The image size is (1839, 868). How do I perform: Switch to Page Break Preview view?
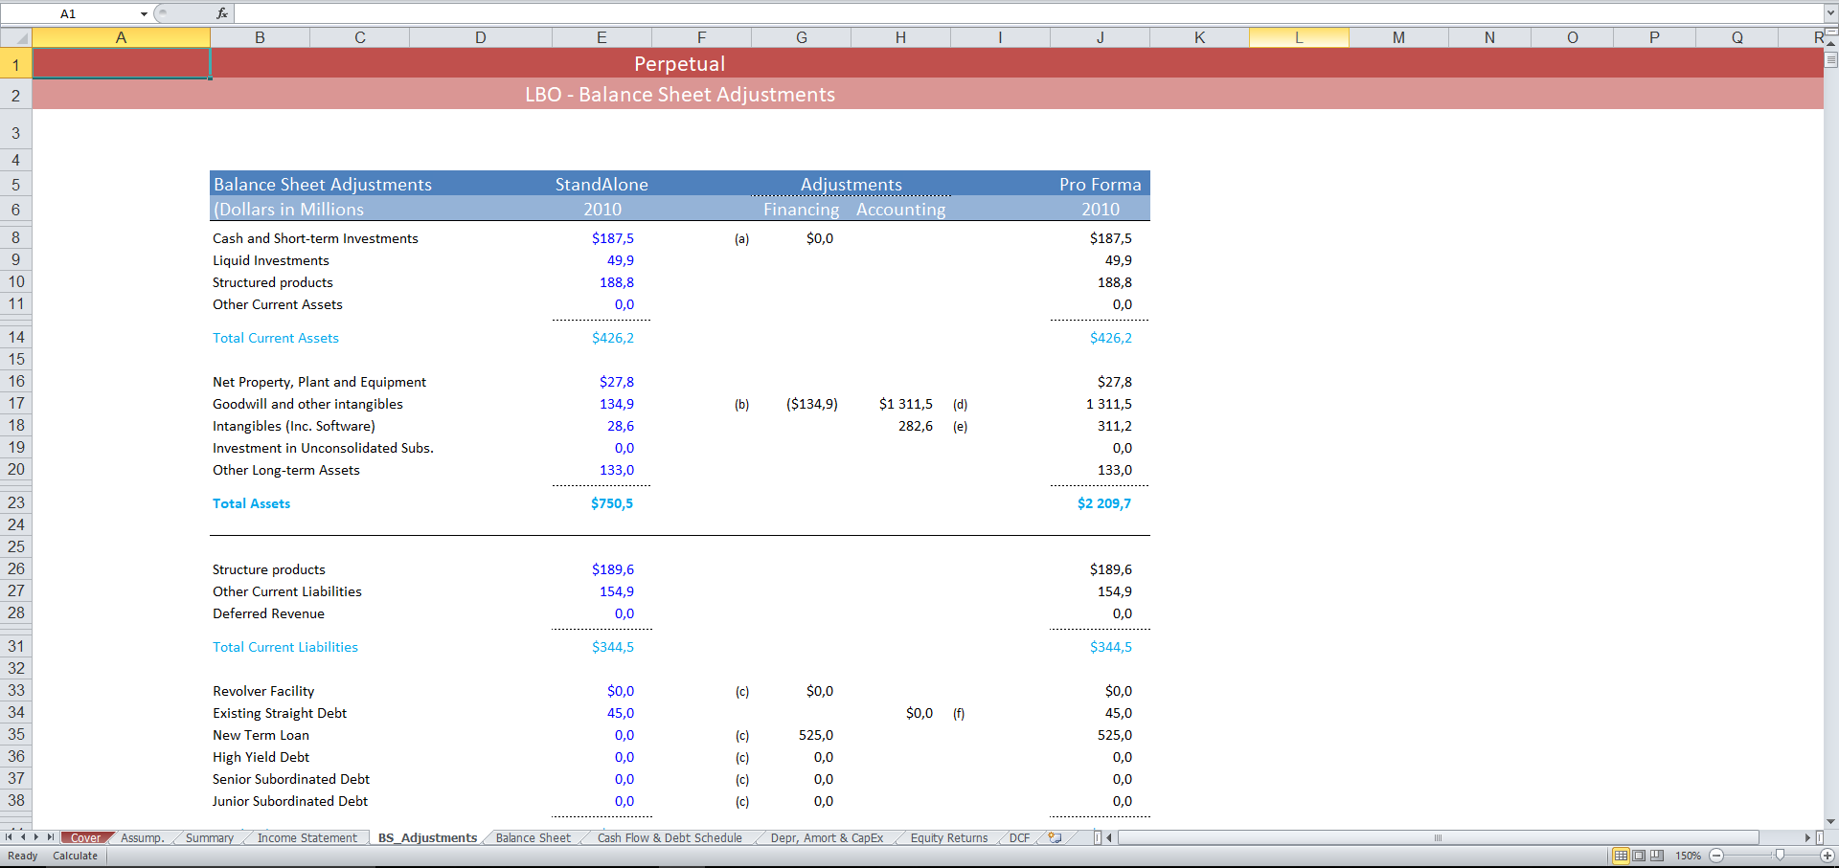point(1657,856)
